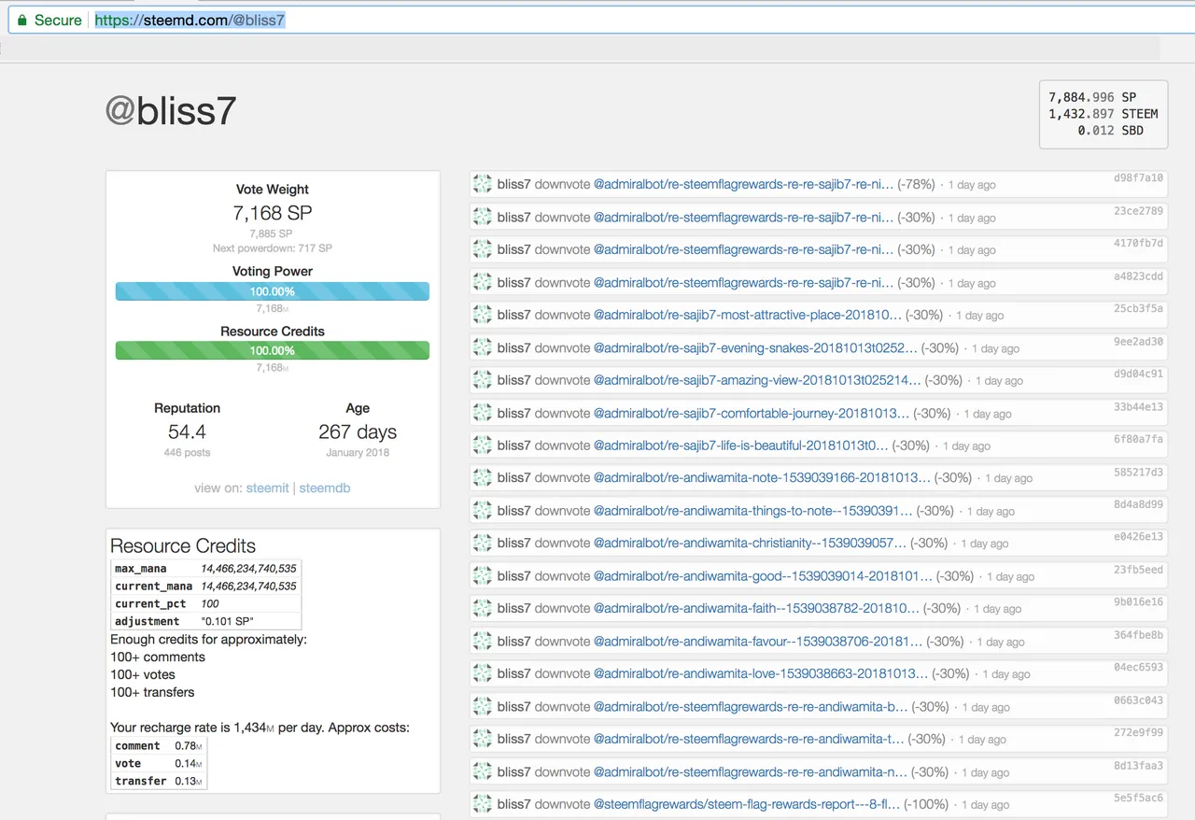Viewport: 1195px width, 820px height.
Task: Click transaction hash 04ec6593
Action: (1138, 667)
